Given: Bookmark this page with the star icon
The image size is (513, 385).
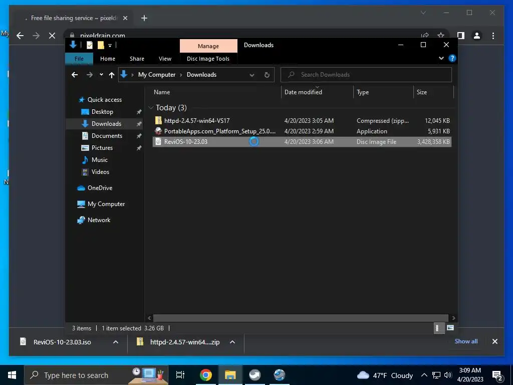Looking at the screenshot, I should point(441,35).
